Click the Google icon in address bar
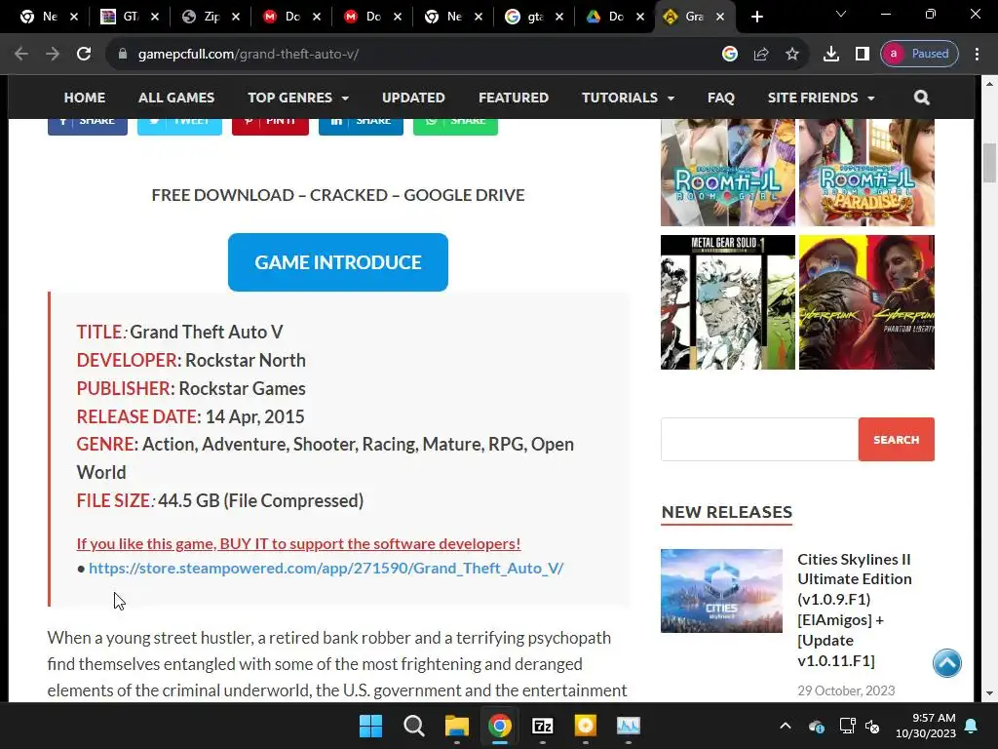Screen dimensions: 998x749 tap(729, 55)
